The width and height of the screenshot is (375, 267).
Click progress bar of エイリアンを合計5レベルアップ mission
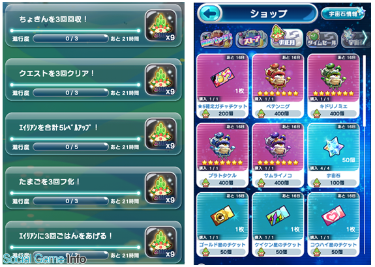tap(71, 147)
